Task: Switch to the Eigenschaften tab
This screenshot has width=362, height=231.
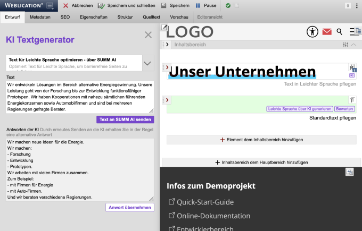Action: (94, 17)
